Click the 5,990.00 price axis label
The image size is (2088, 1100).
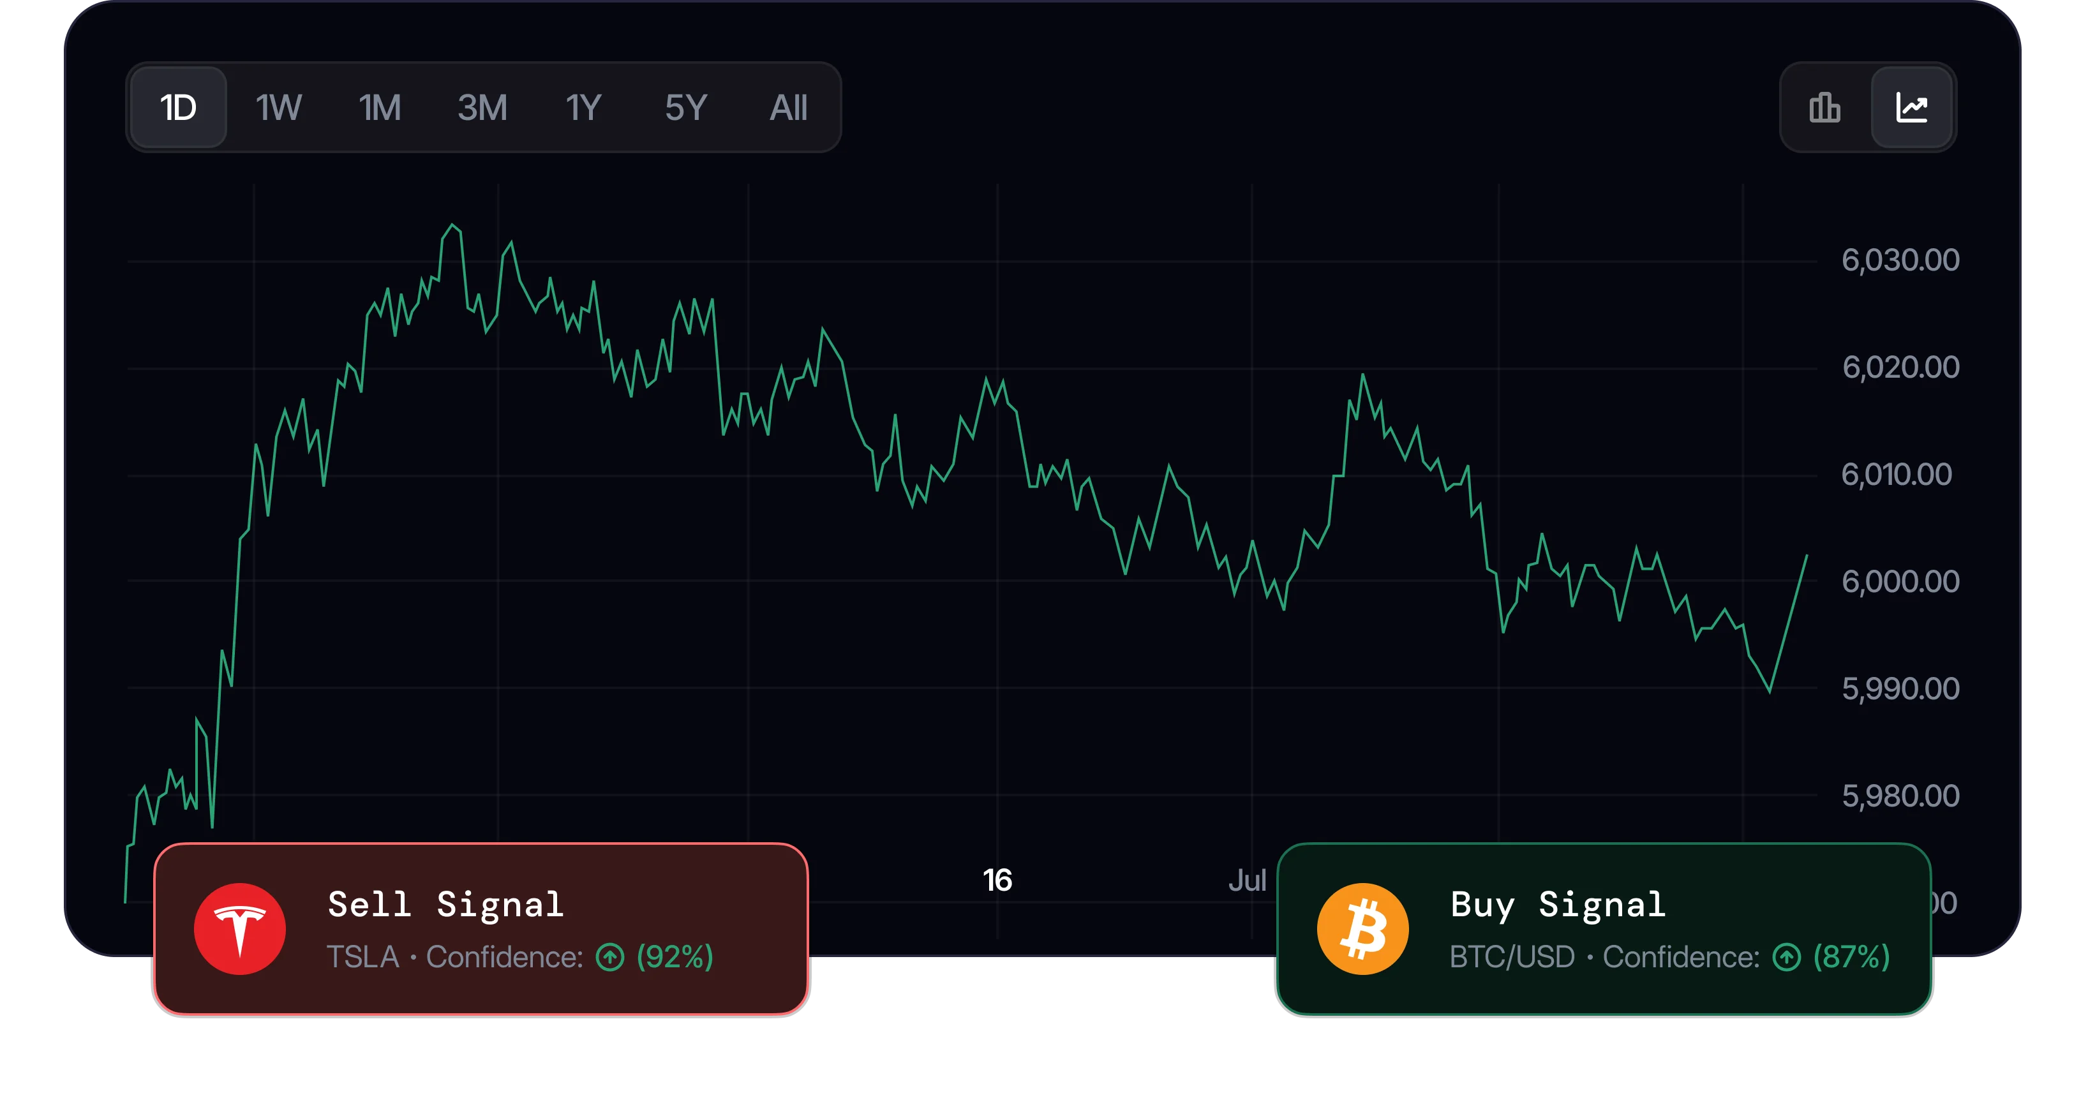1900,688
